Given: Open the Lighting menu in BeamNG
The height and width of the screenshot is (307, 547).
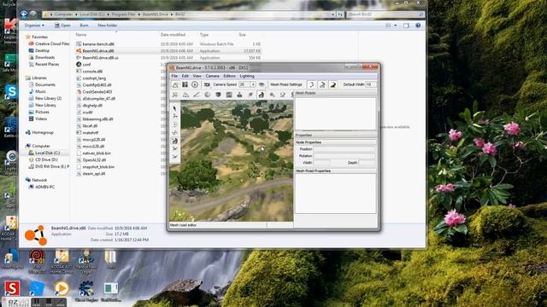Looking at the screenshot, I should (247, 76).
